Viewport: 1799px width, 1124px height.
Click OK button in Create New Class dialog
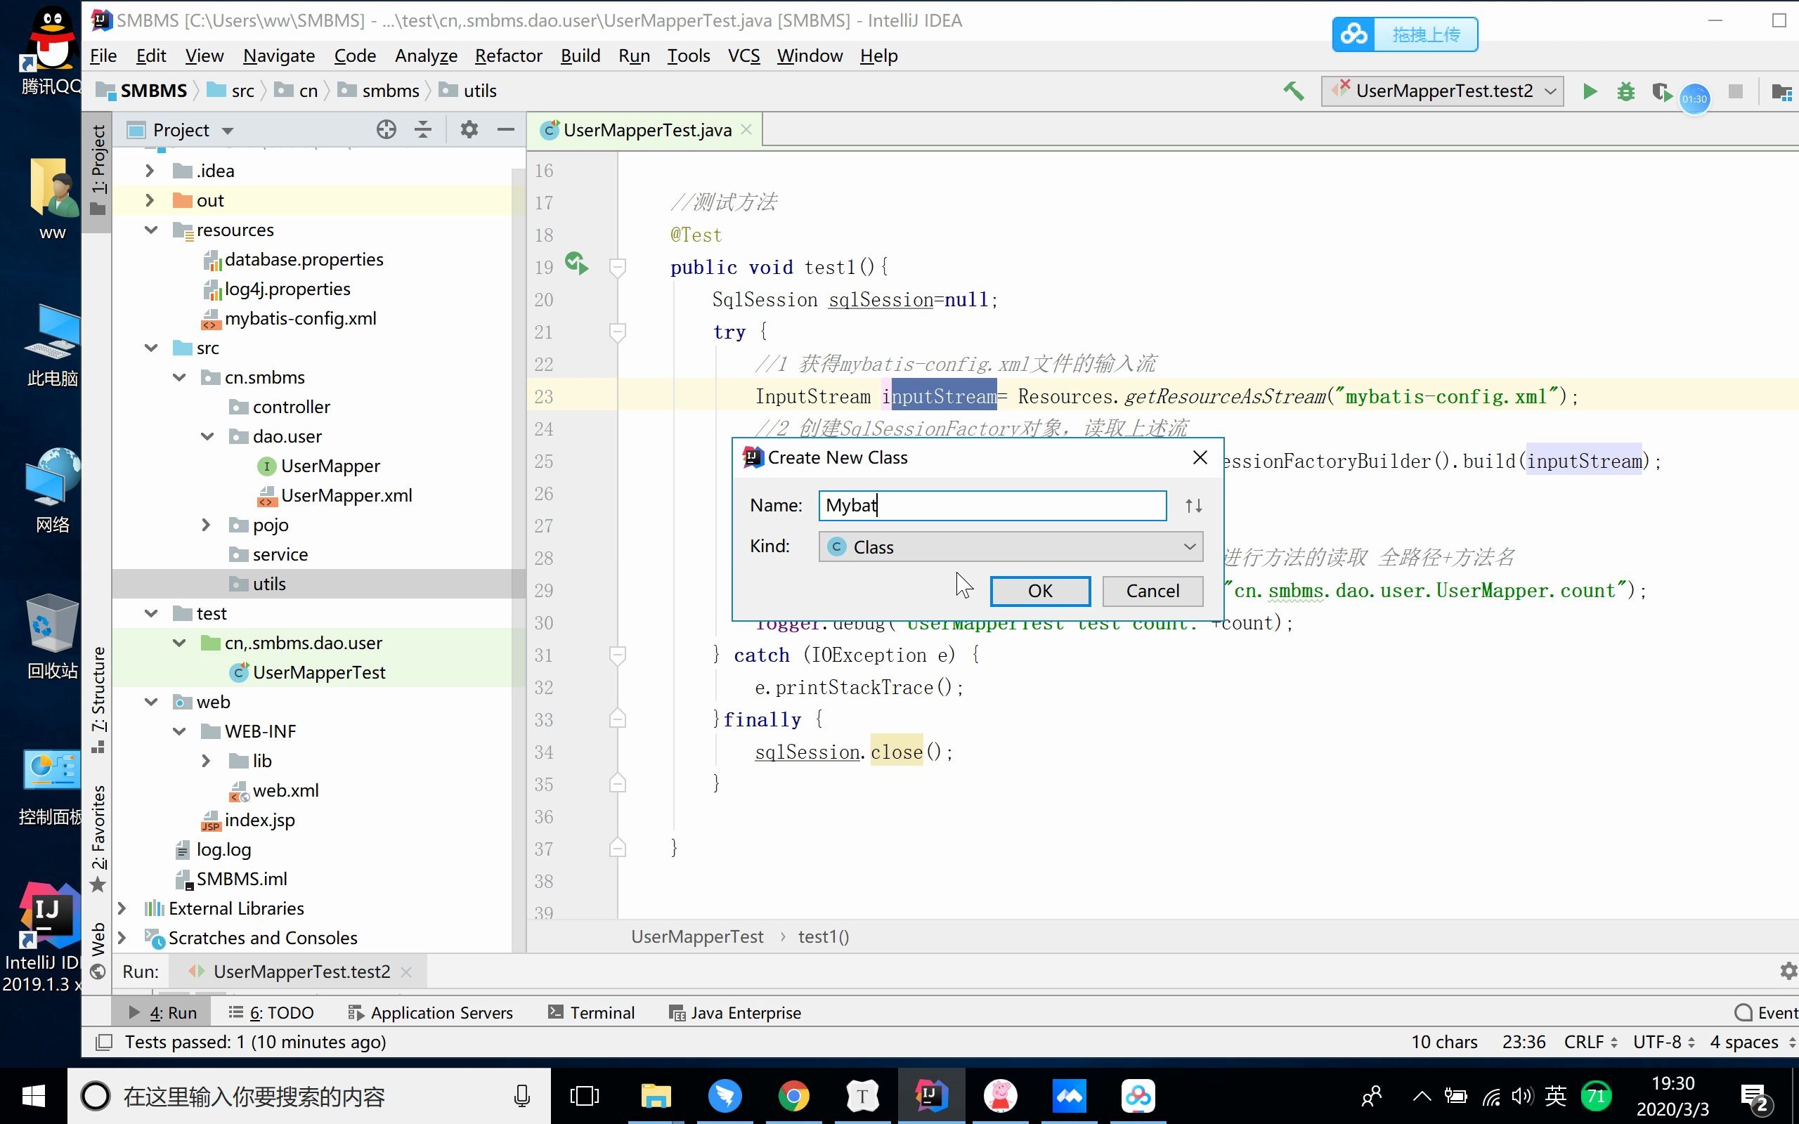(x=1040, y=589)
